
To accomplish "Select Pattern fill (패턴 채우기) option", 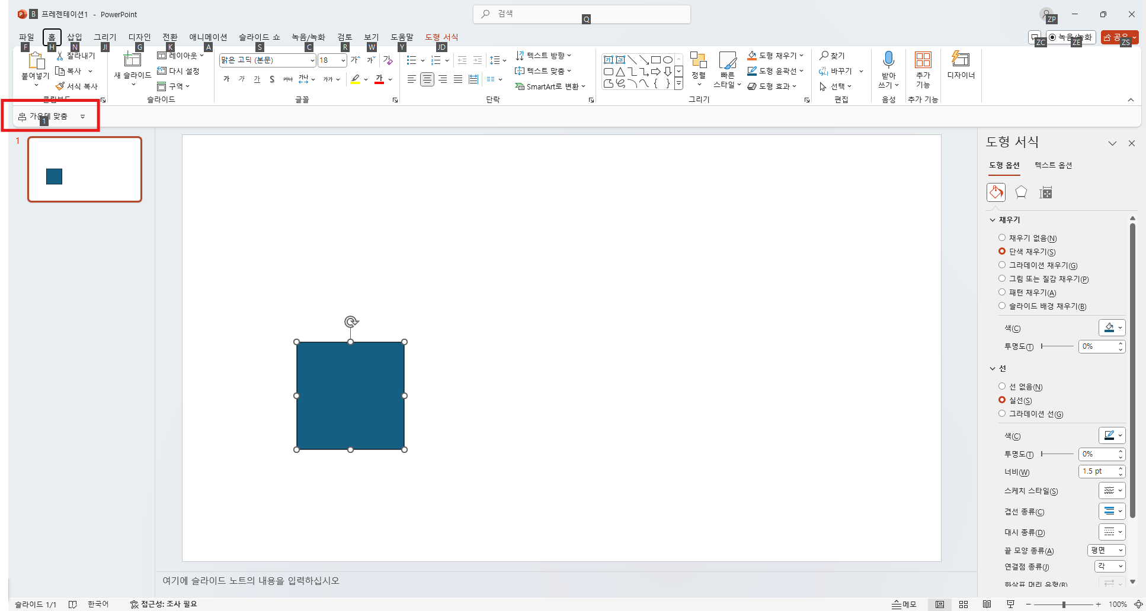I will pos(1002,292).
